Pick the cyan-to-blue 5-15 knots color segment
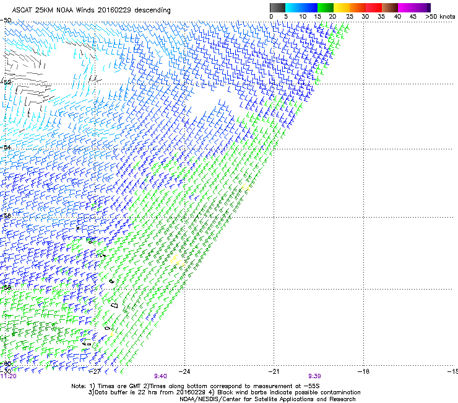This screenshot has width=458, height=403. point(301,7)
